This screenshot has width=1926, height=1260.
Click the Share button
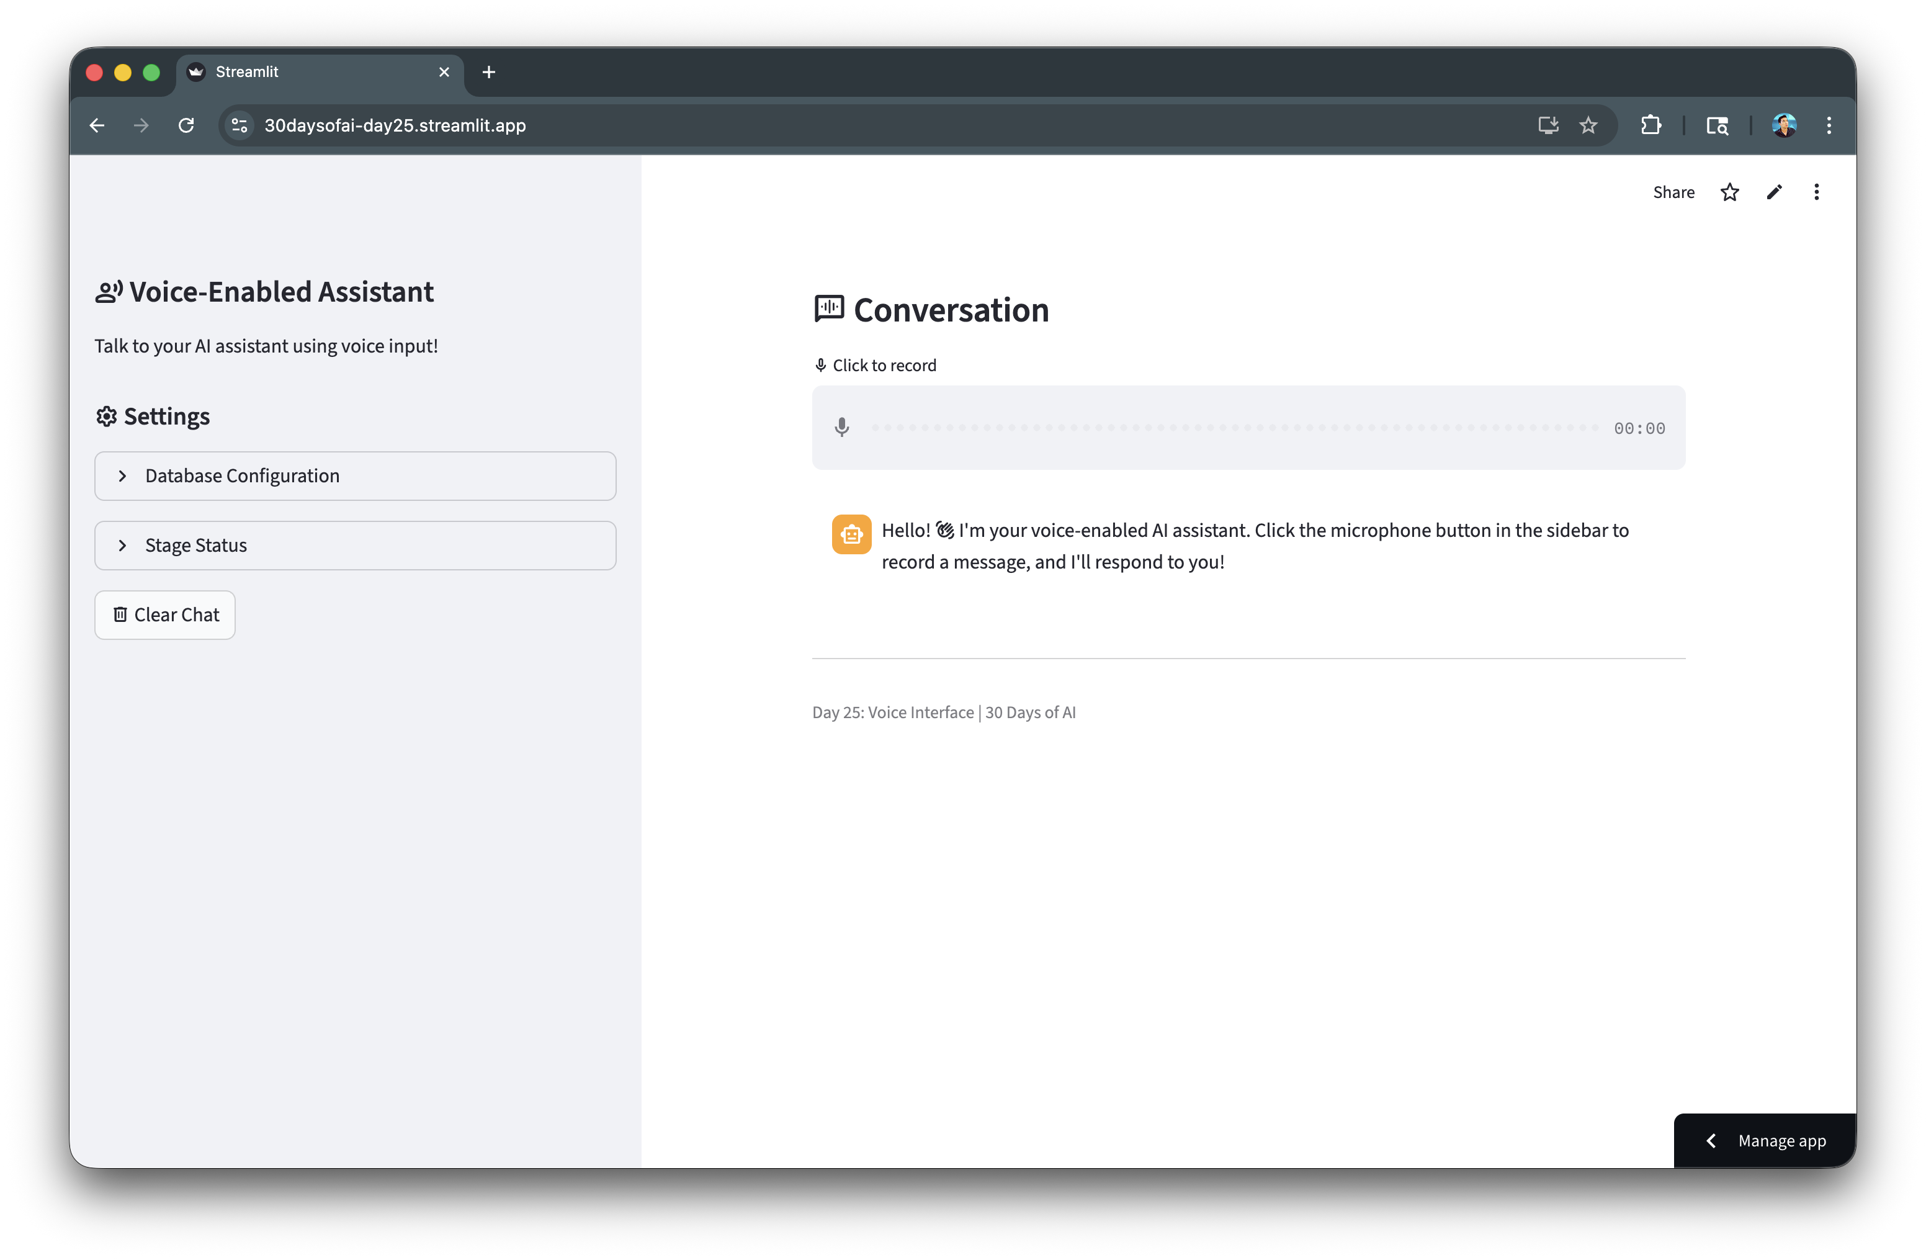tap(1673, 192)
